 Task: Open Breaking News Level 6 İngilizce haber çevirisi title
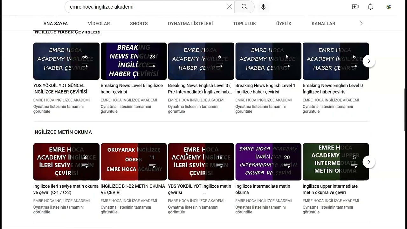(132, 89)
